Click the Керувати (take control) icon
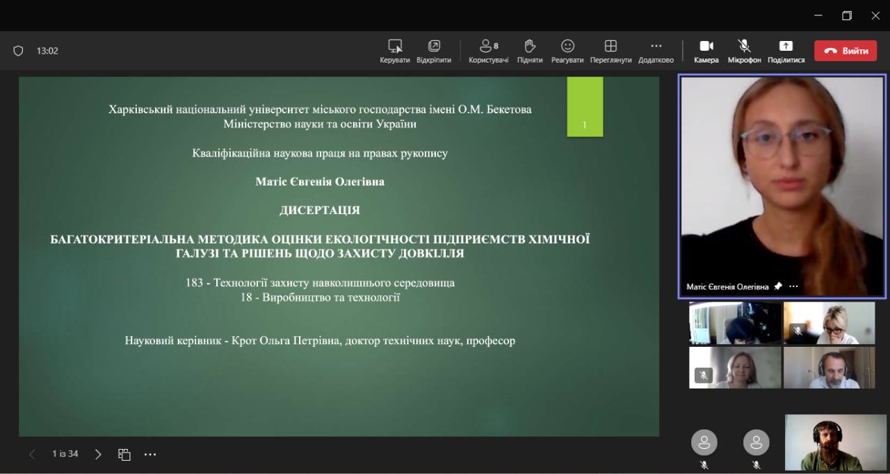Screen dimensions: 890x474 [x=395, y=47]
